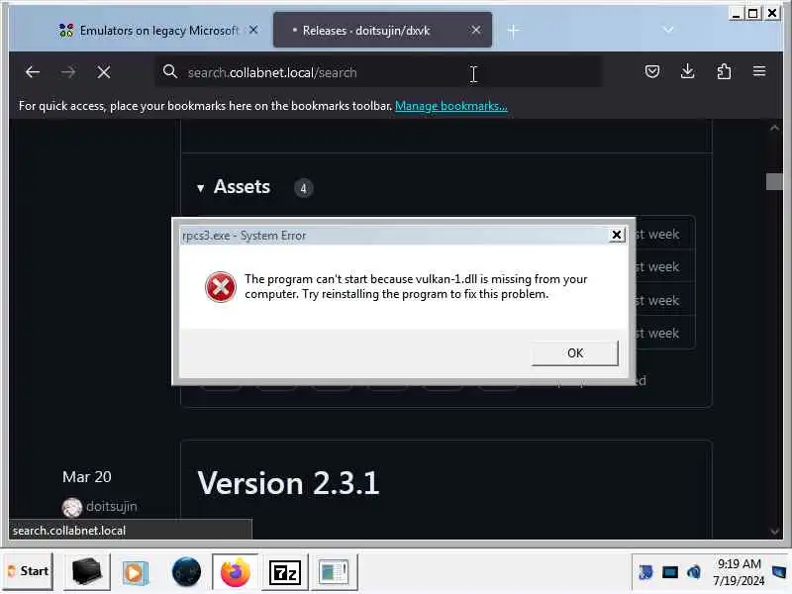
Task: Click the scrollbar up arrow
Action: click(774, 129)
